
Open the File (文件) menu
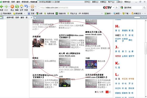[87, 2]
